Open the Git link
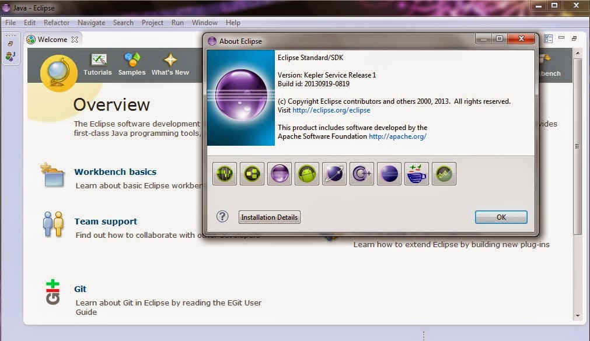Viewport: 590px width, 341px height. [80, 289]
